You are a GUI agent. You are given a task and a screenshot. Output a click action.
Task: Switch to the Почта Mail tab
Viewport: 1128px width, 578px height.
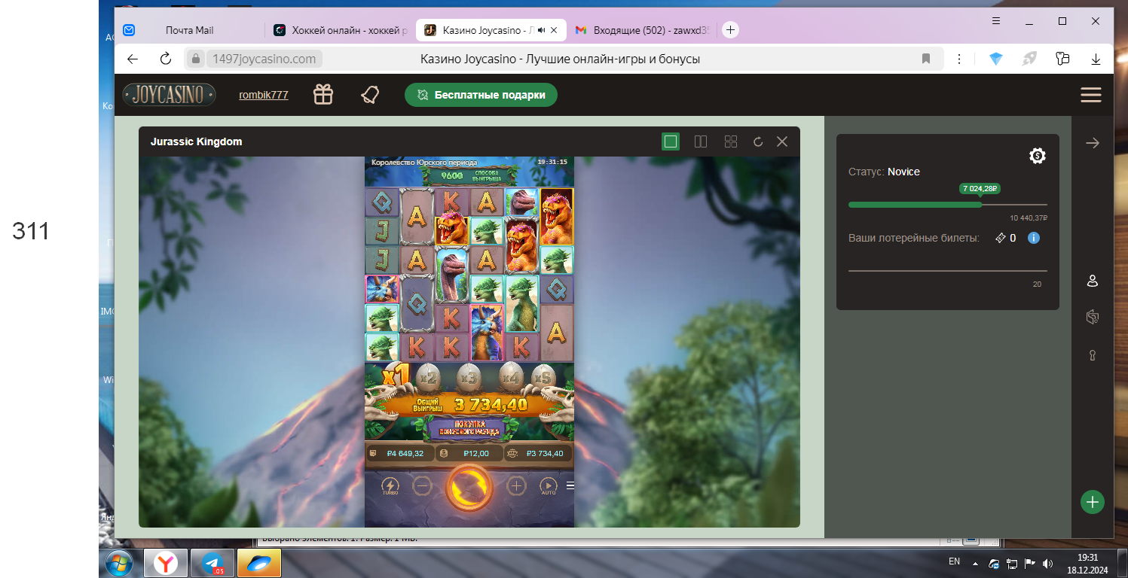tap(189, 30)
